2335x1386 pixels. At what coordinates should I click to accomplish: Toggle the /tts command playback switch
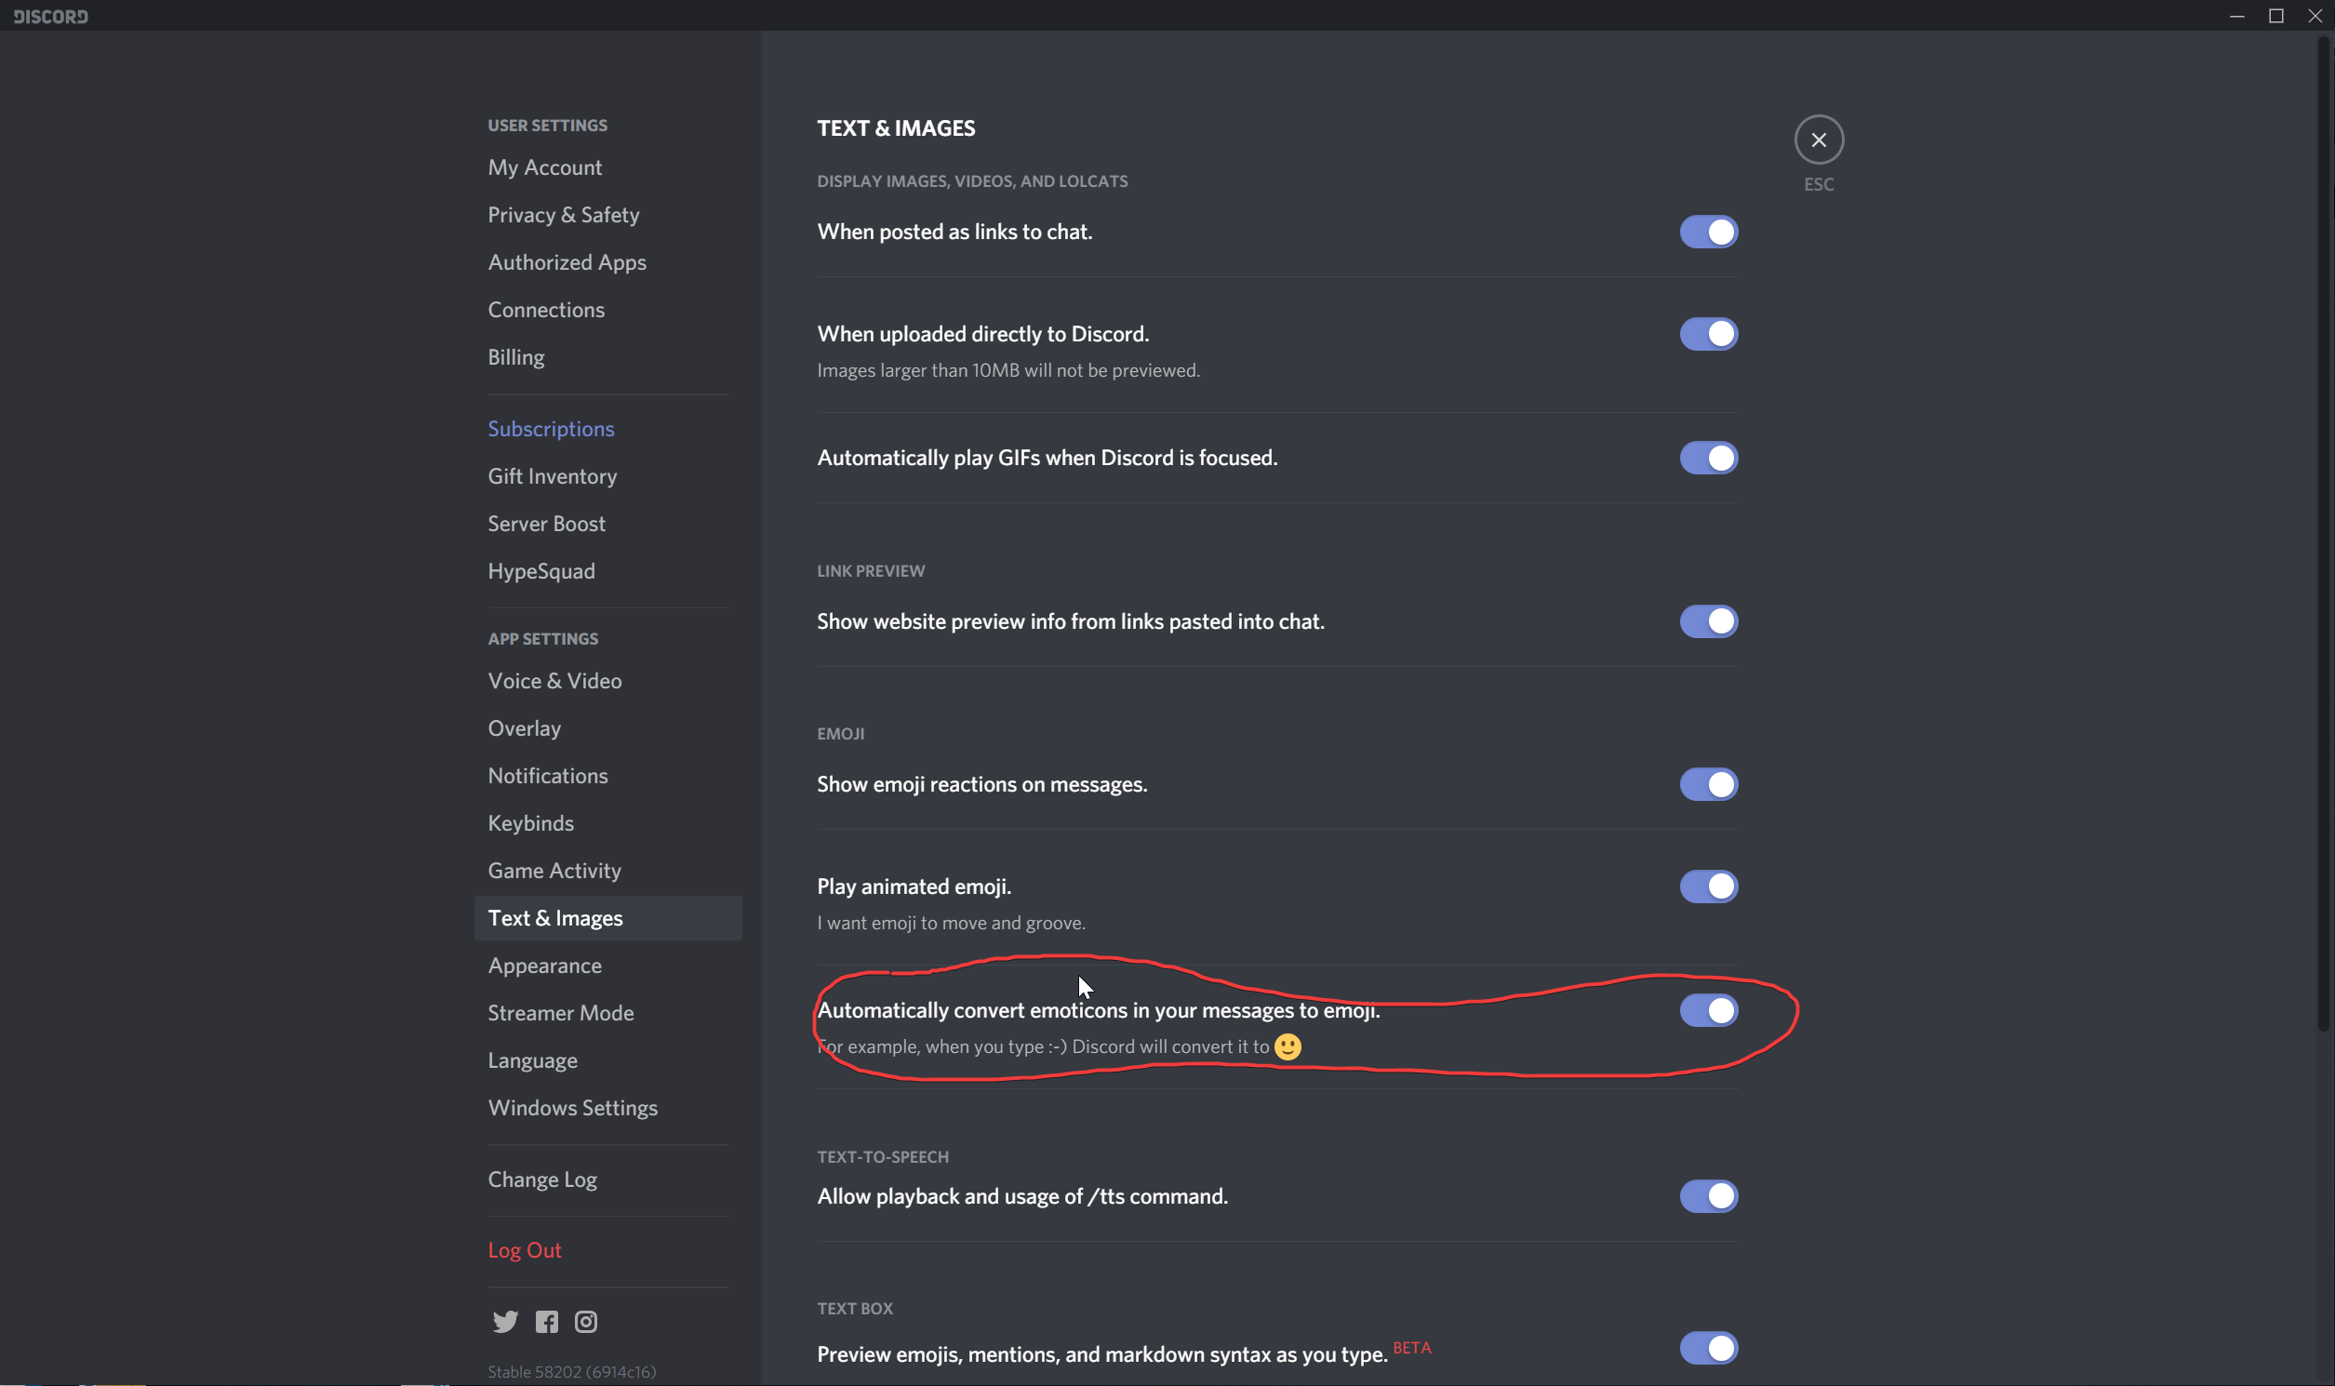pyautogui.click(x=1707, y=1195)
